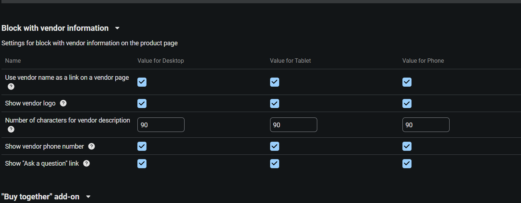Uncheck desktop Use vendor name as link
Screen dimensions: 521x203
(142, 82)
